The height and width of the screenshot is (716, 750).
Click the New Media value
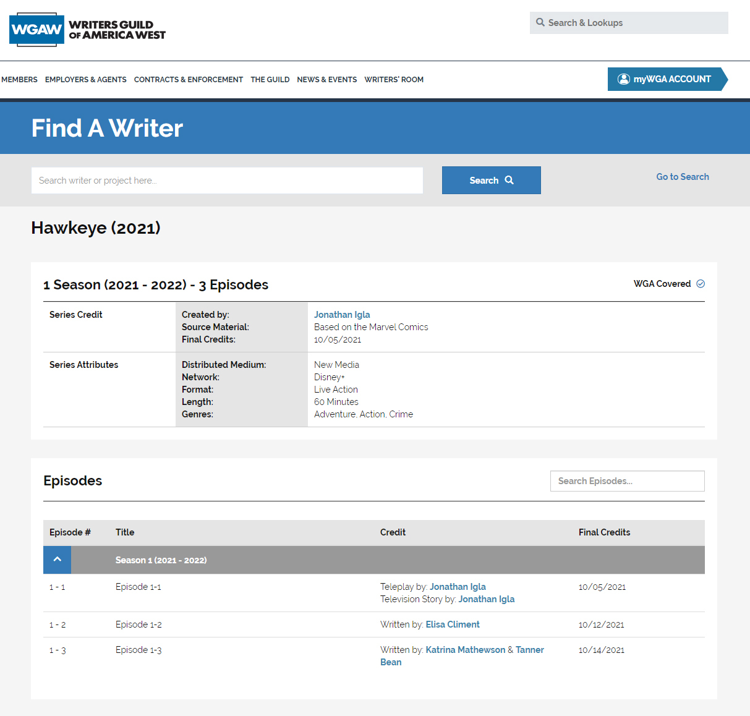pyautogui.click(x=336, y=365)
